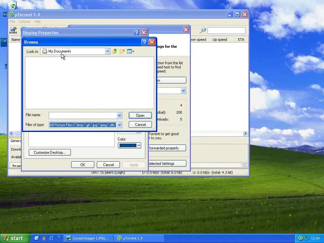Click the µTorrent title bar logo icon
The height and width of the screenshot is (243, 324).
tap(12, 15)
